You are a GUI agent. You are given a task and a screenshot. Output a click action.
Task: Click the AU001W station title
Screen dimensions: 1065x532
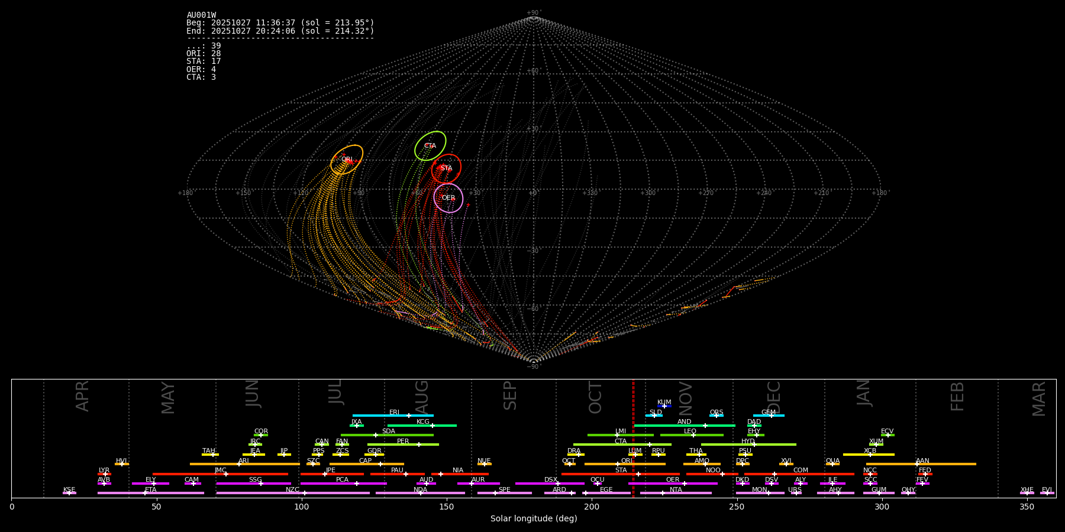(x=201, y=15)
